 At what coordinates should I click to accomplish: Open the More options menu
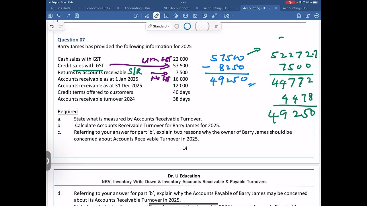click(x=317, y=16)
